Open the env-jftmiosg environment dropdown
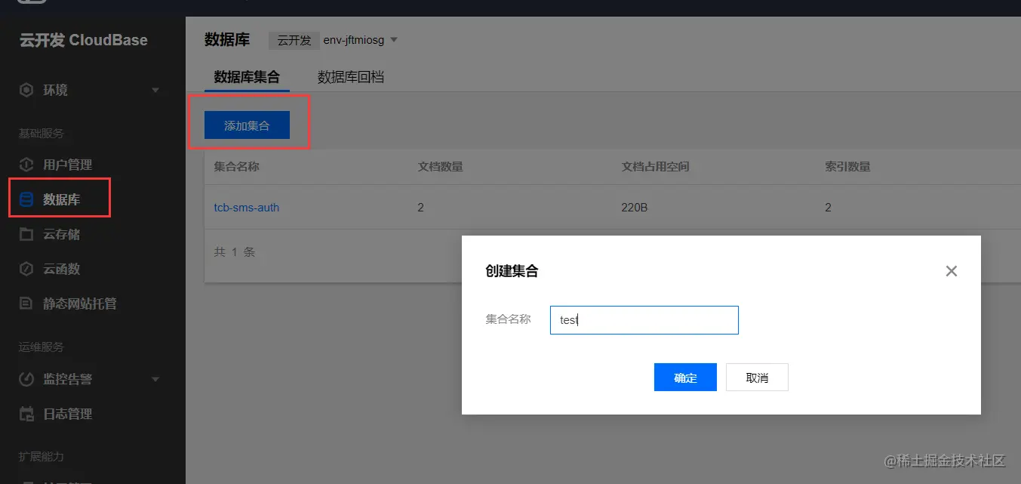Screen dimensions: 1021x484 pyautogui.click(x=360, y=40)
